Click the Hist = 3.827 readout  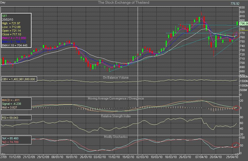pos(10,107)
